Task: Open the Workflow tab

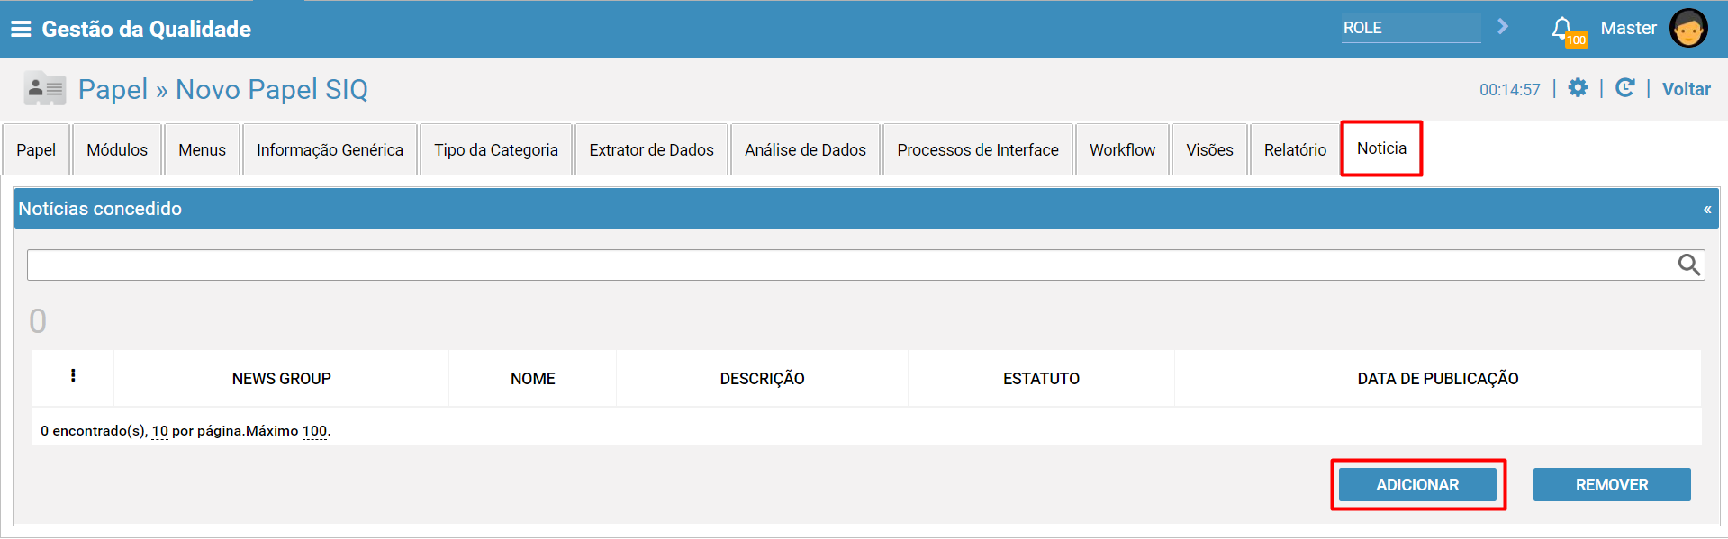Action: 1122,149
